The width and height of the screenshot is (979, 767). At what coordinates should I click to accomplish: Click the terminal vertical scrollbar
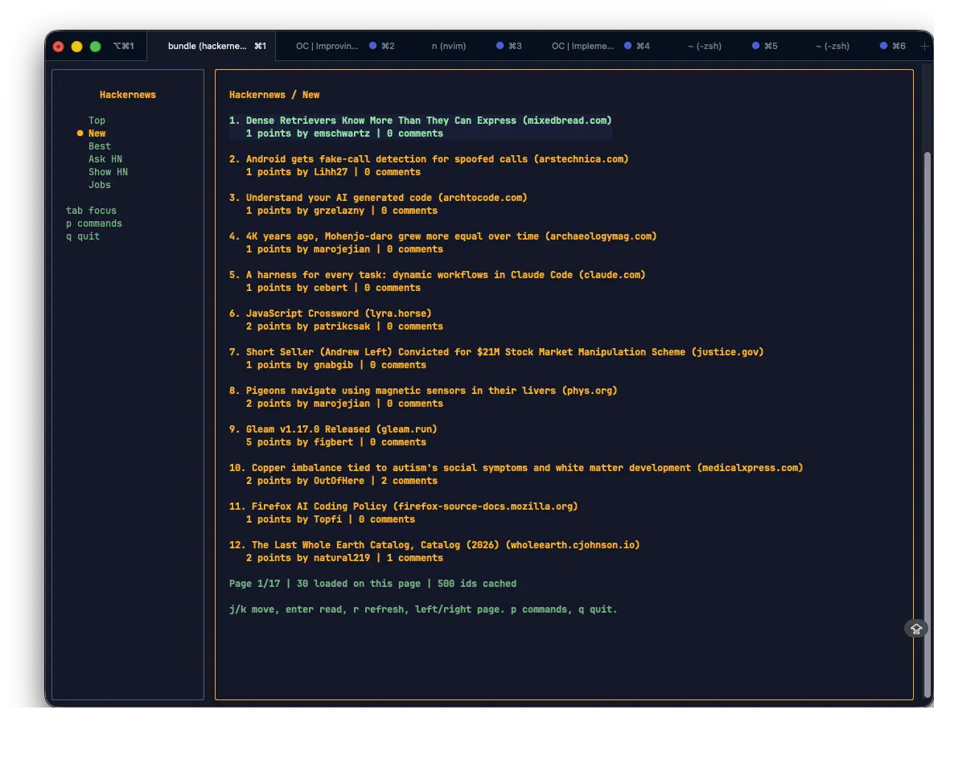tap(927, 424)
